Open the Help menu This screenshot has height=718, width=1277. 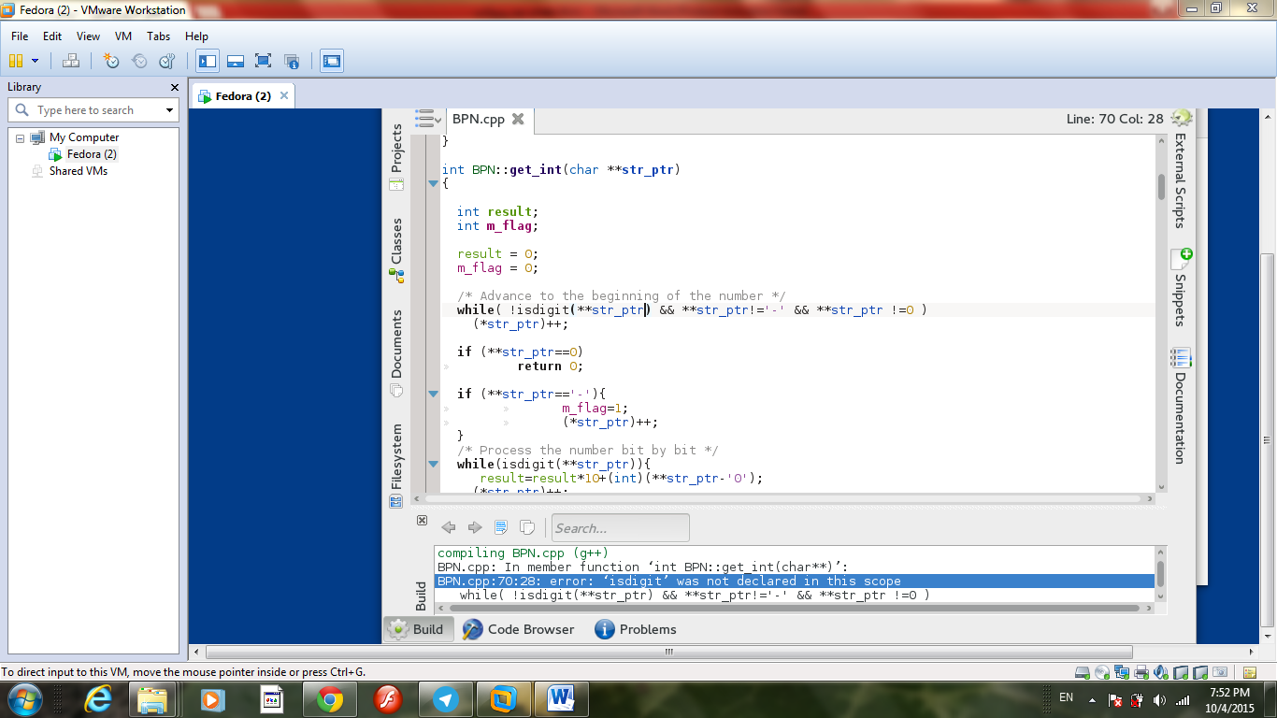pos(196,36)
